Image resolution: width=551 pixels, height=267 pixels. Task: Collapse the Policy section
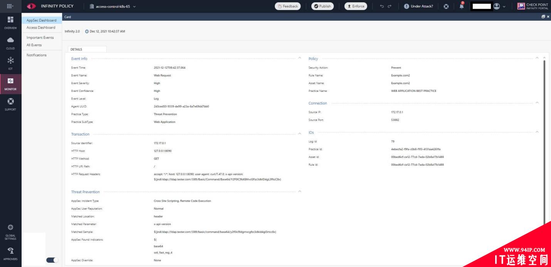(x=537, y=58)
